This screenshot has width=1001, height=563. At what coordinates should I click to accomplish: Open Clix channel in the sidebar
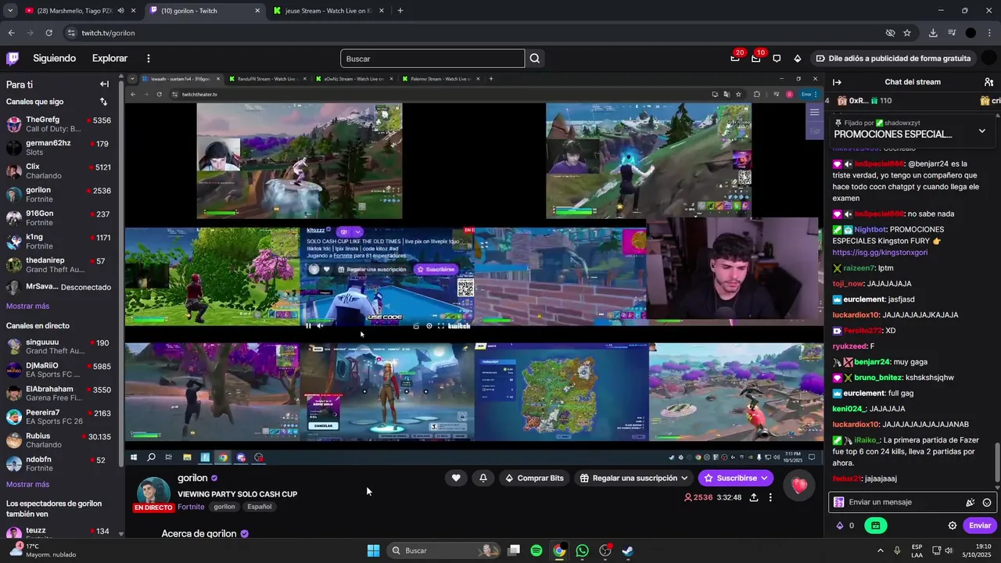pyautogui.click(x=59, y=171)
